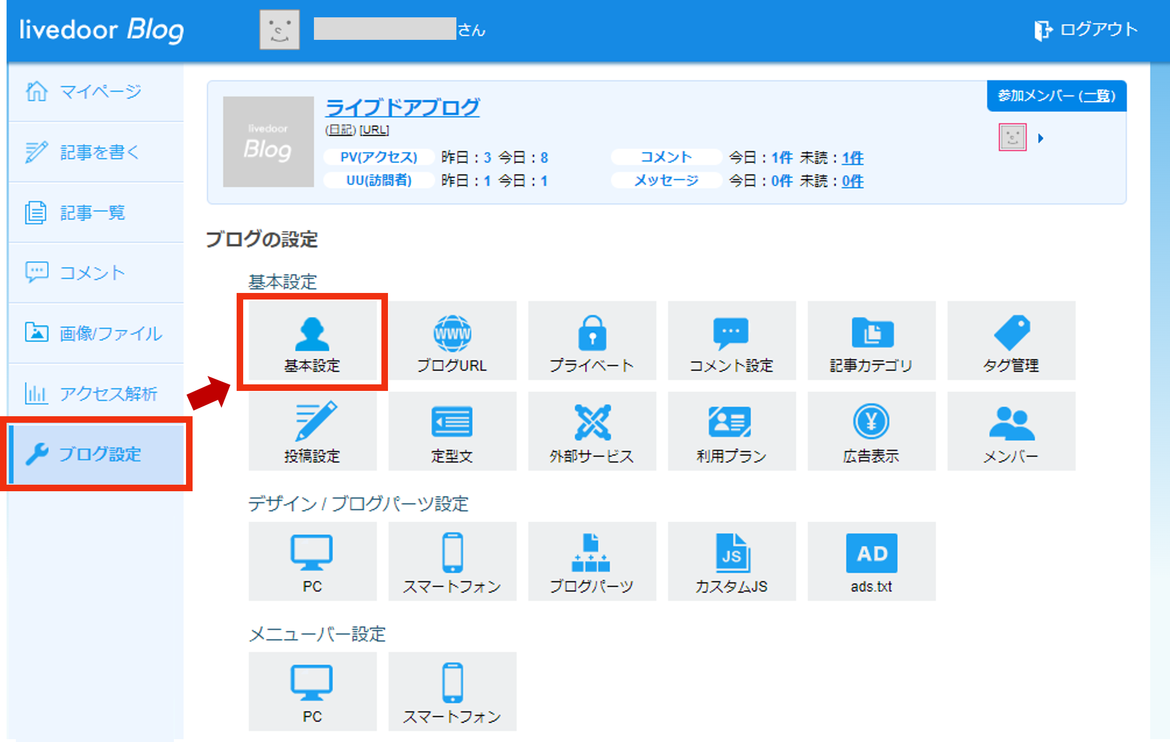Open the 広告表示 yen coin tile

coord(871,432)
